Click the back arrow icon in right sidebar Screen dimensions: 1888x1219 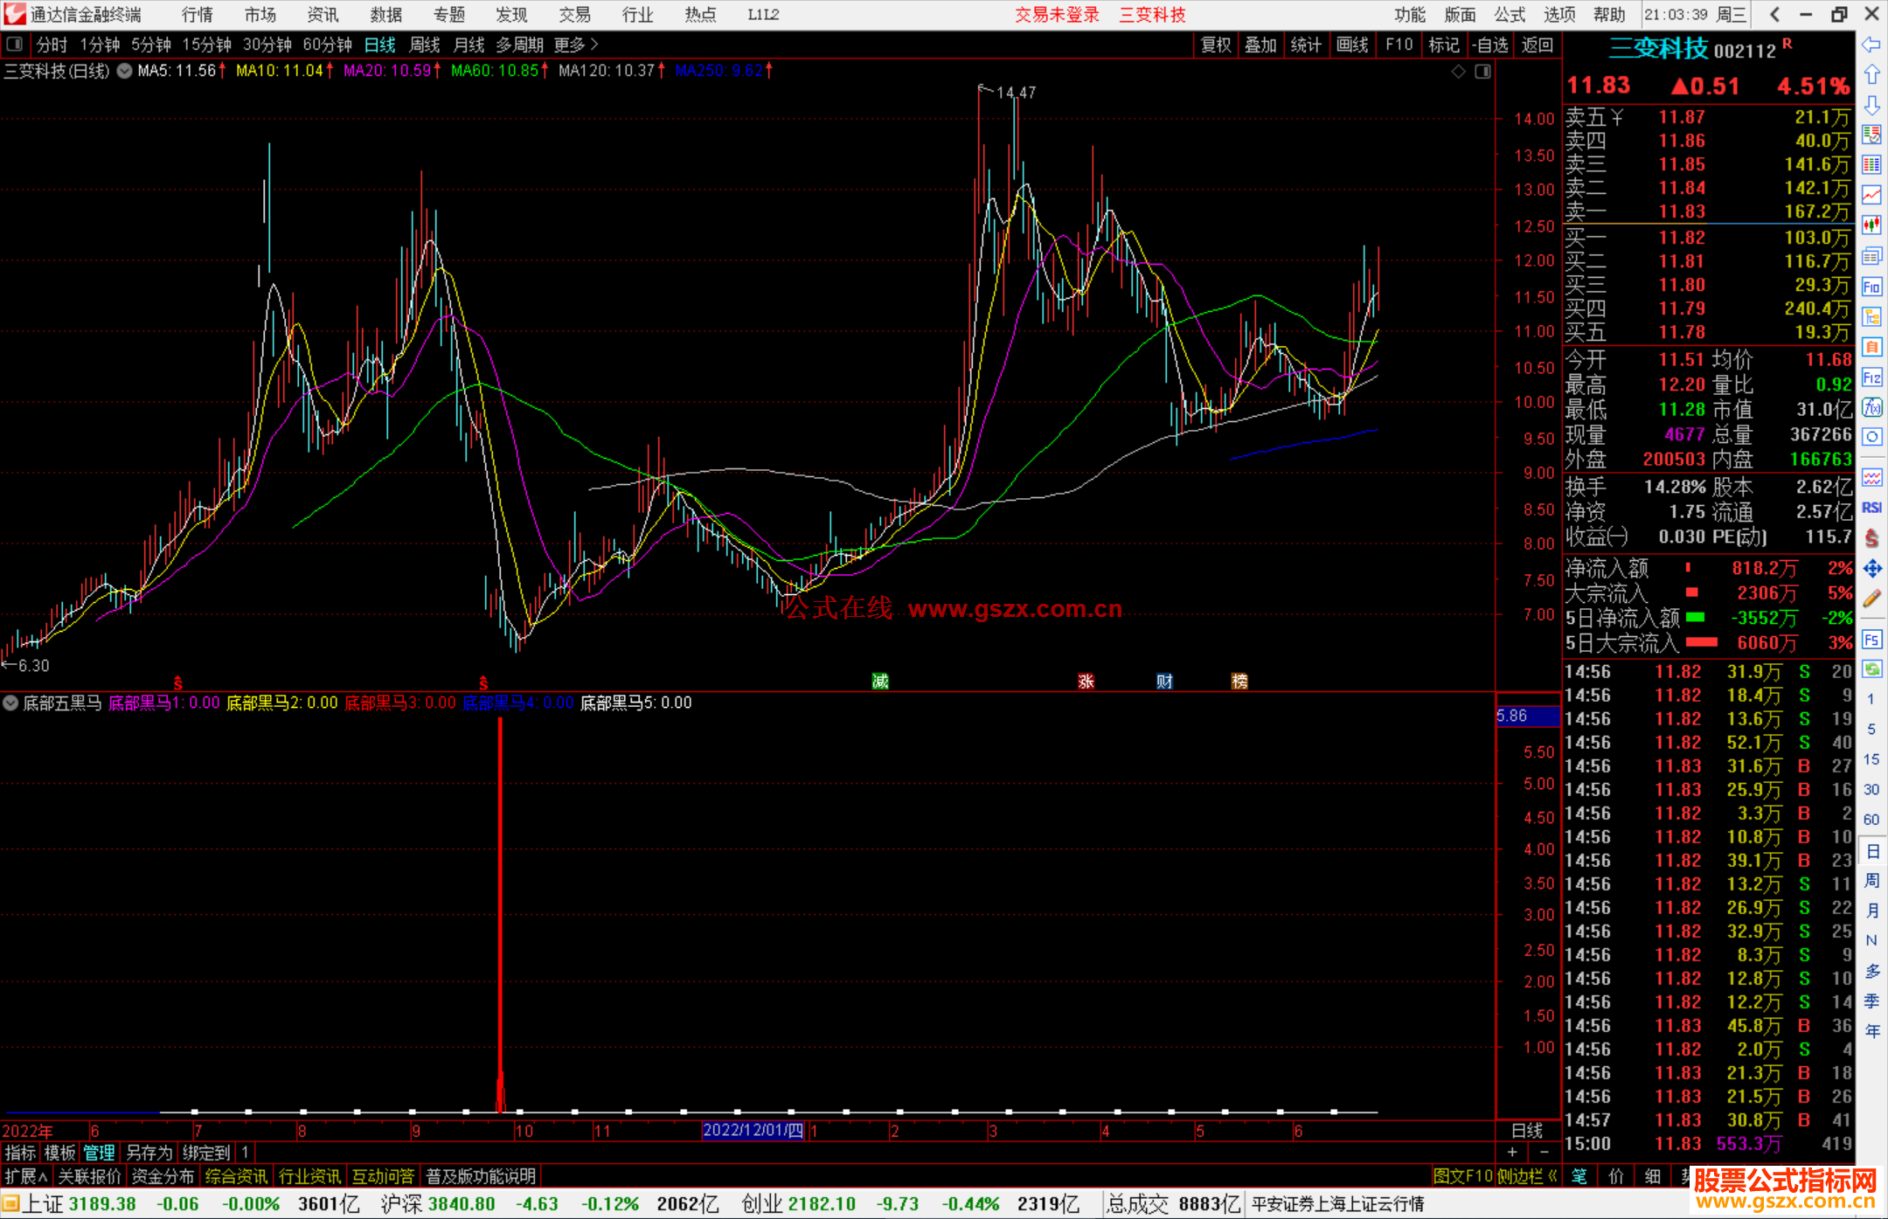click(1871, 45)
